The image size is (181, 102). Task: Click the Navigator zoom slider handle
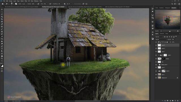click(170, 31)
